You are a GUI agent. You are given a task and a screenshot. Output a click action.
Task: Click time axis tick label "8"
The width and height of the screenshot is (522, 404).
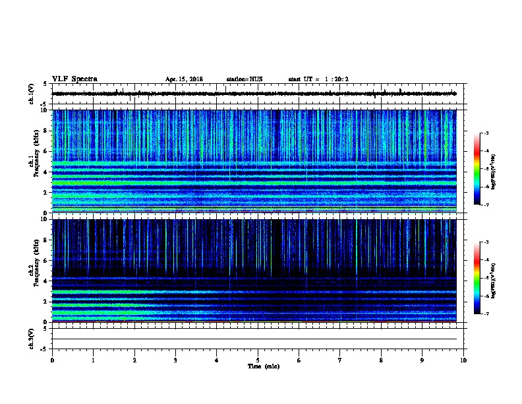click(381, 360)
